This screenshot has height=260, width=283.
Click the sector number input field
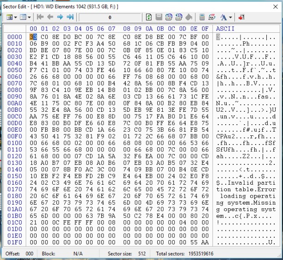coord(110,18)
